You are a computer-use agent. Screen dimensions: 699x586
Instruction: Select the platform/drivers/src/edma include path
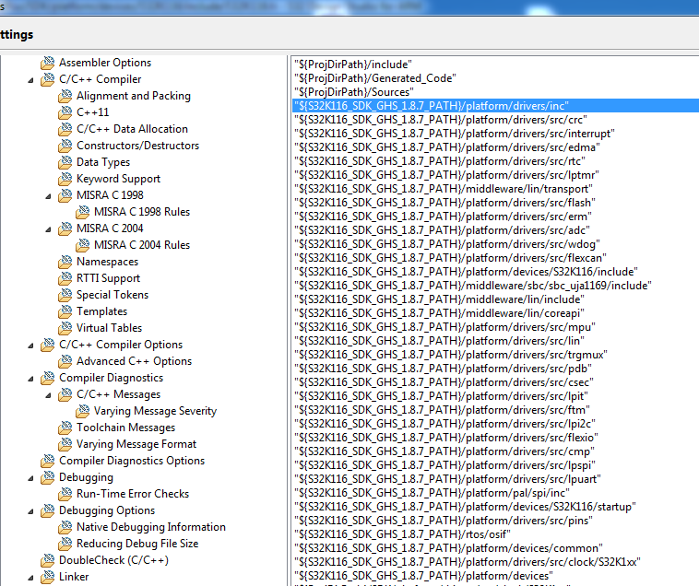click(x=447, y=147)
